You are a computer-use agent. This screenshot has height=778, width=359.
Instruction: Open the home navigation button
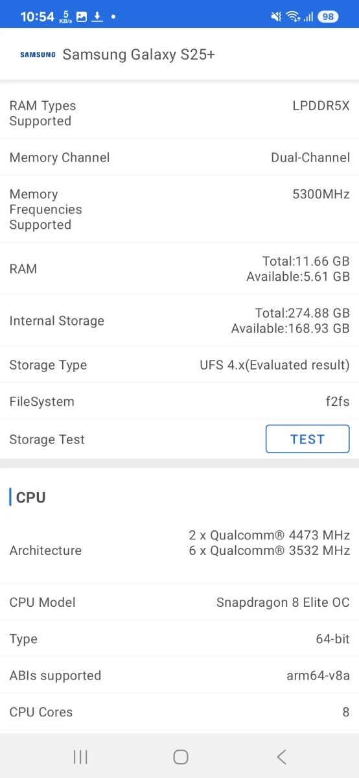(x=181, y=757)
